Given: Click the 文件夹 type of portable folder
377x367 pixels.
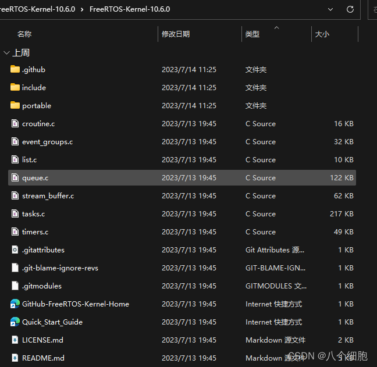Looking at the screenshot, I should tap(256, 105).
